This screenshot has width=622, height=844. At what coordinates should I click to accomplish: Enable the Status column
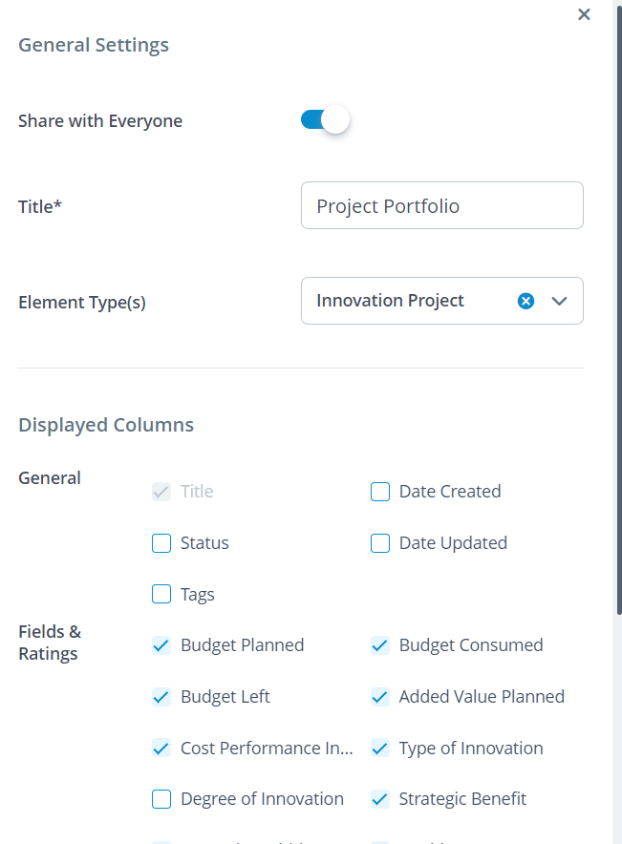tap(161, 542)
